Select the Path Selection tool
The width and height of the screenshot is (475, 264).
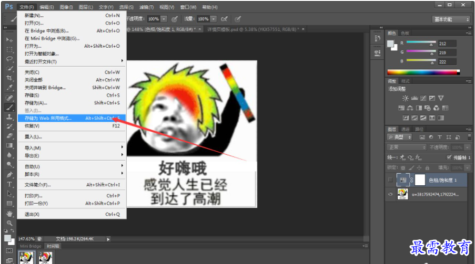tap(9, 194)
